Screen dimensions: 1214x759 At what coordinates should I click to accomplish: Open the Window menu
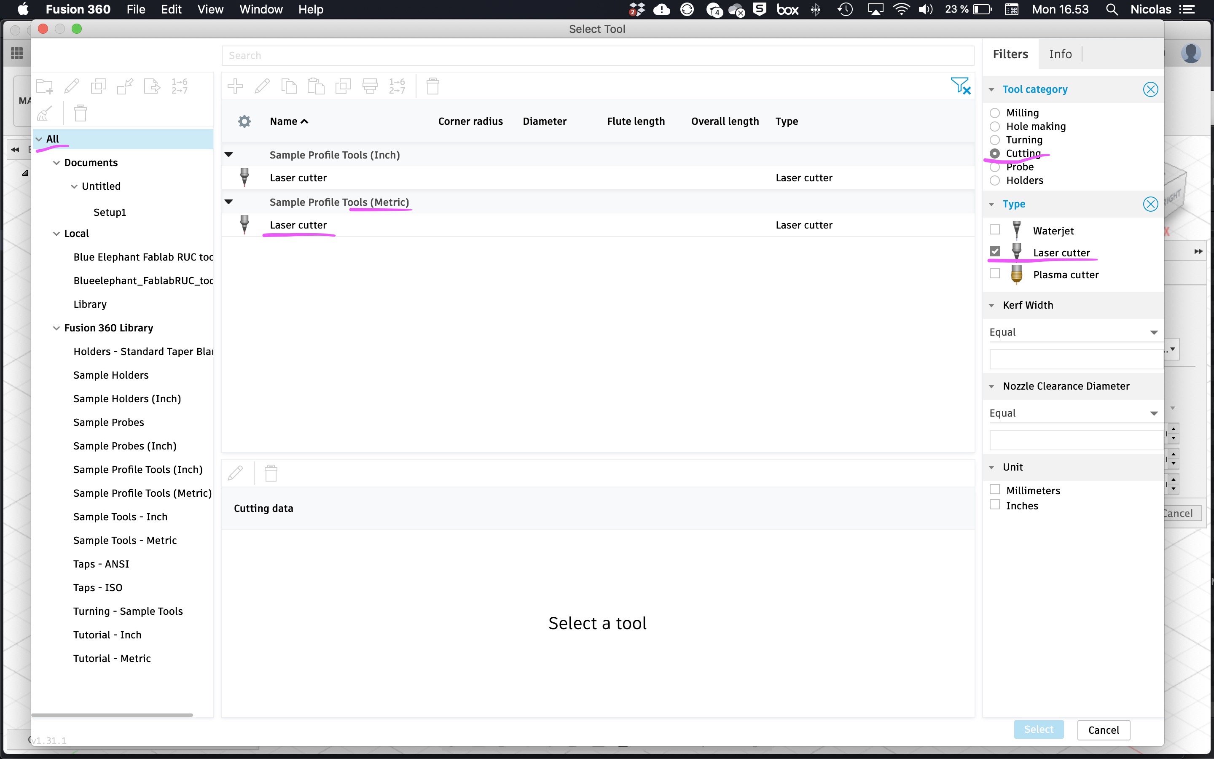click(x=261, y=10)
